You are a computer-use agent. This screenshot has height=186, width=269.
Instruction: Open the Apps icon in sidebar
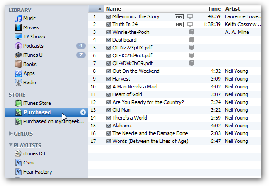coord(18,73)
